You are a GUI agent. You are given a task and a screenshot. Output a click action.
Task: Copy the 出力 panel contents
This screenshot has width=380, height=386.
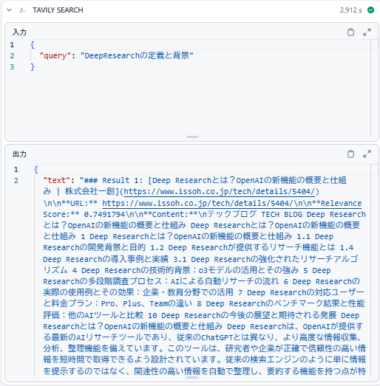(350, 154)
